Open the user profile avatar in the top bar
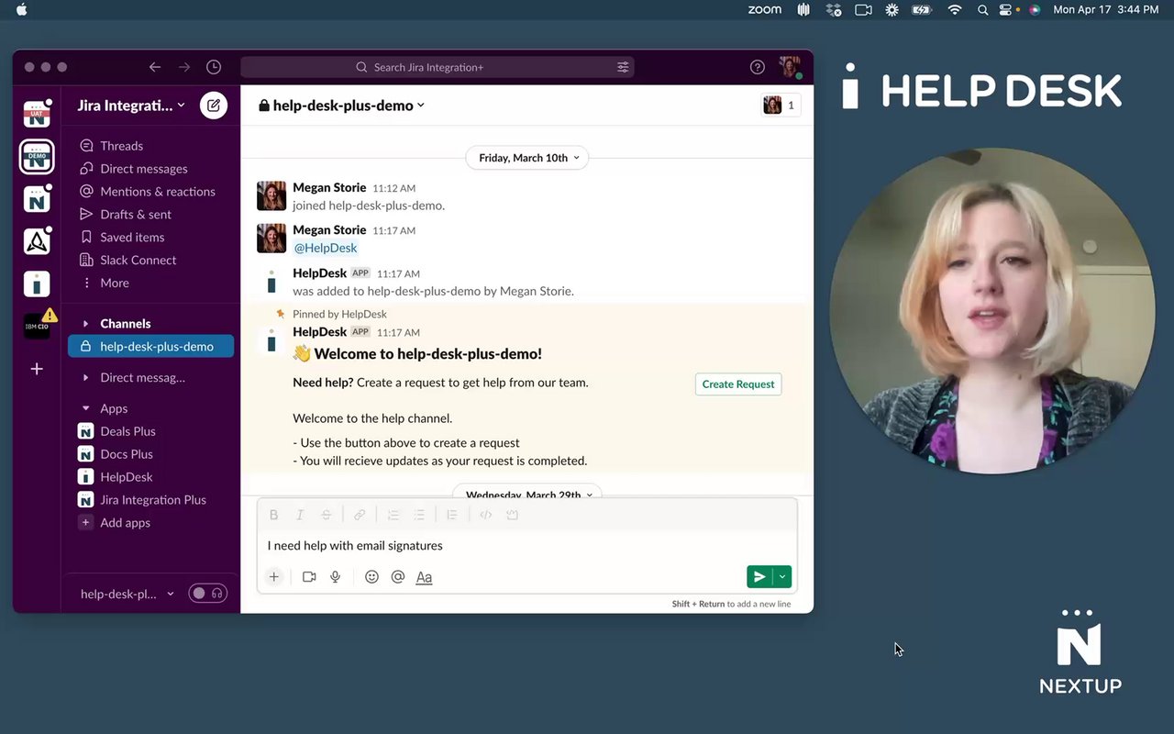 coord(790,67)
